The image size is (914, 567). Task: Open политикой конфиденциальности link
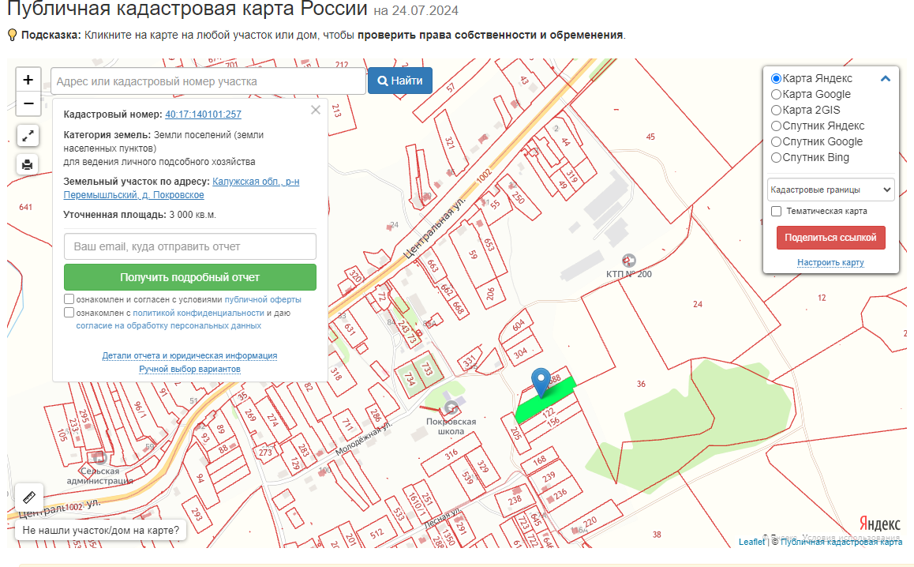pyautogui.click(x=198, y=313)
